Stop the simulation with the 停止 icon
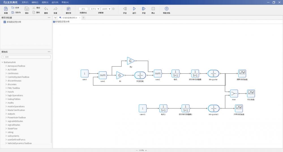 click(x=153, y=9)
